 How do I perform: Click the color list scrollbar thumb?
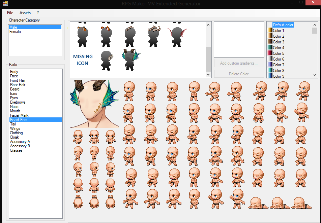pos(315,31)
